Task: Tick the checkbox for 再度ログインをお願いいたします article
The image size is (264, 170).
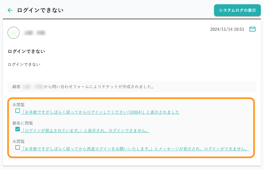Action: 17,148
